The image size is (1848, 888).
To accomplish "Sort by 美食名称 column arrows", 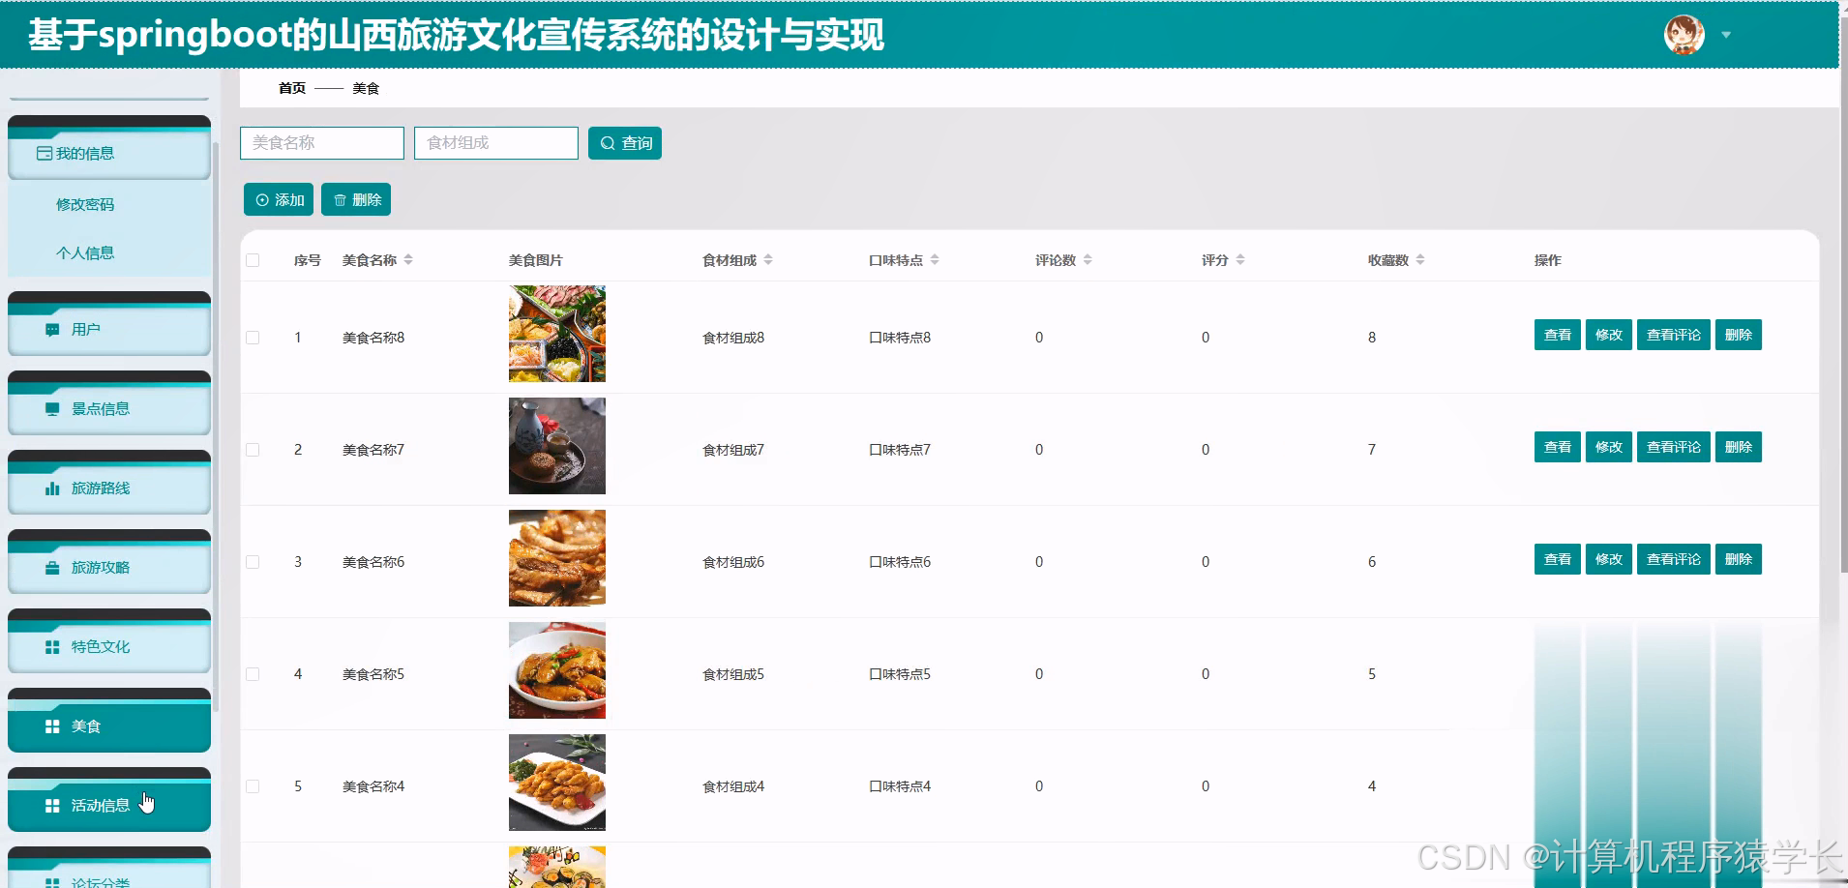I will coord(408,260).
